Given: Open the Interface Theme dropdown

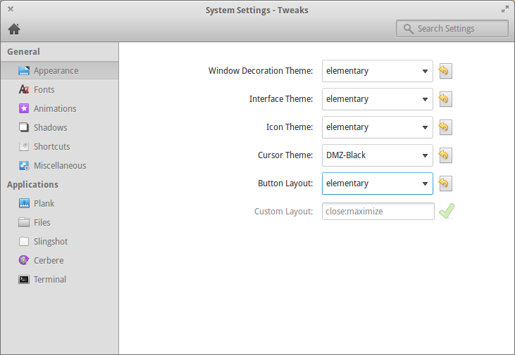Looking at the screenshot, I should [378, 99].
